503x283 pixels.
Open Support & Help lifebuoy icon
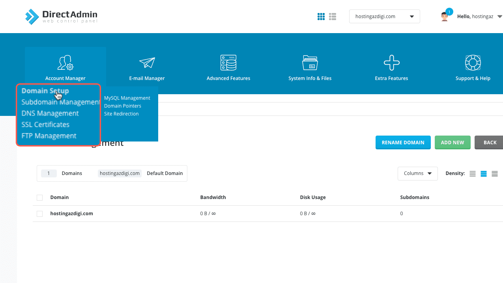[473, 63]
